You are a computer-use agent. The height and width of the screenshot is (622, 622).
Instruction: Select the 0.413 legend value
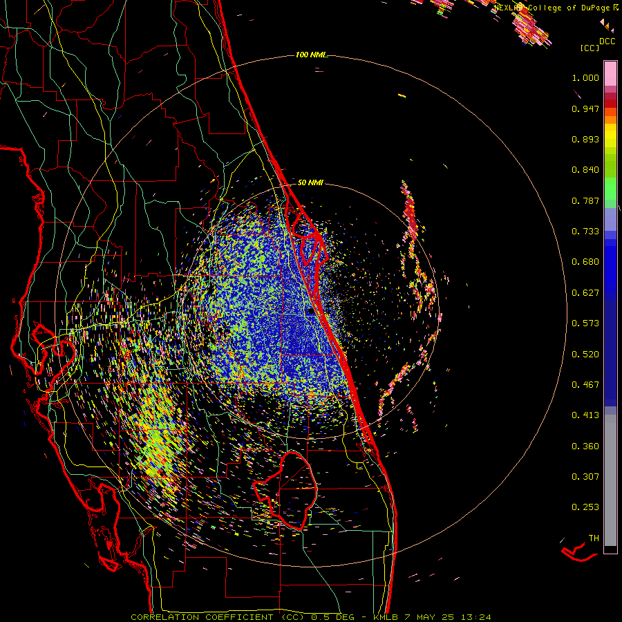tap(585, 415)
